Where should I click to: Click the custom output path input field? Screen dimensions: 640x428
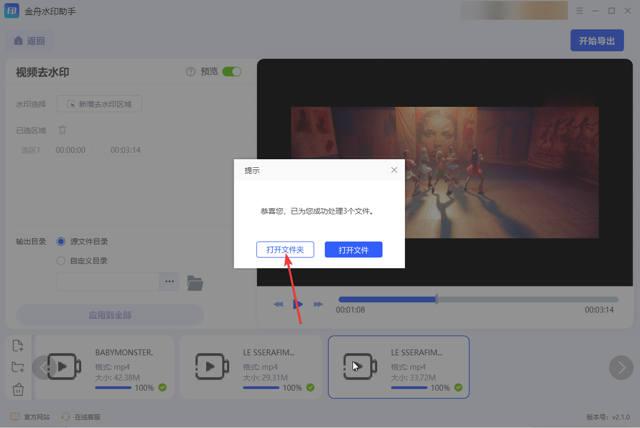click(108, 282)
